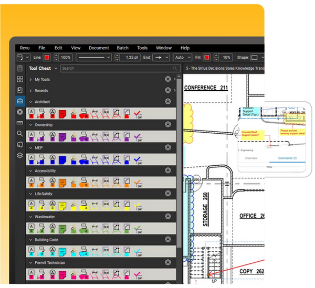Select the red checkmark stamp in Architect

coord(138,114)
